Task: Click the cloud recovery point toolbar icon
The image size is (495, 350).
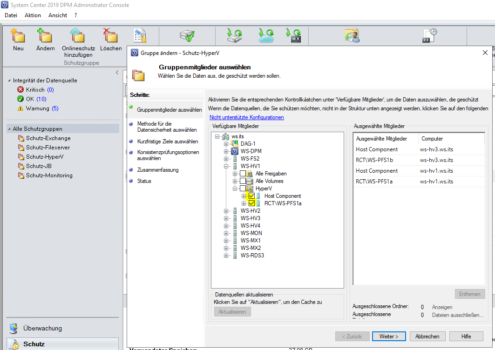Action: click(266, 35)
